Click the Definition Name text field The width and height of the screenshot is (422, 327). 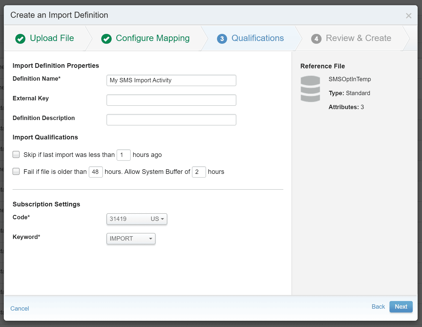[171, 80]
